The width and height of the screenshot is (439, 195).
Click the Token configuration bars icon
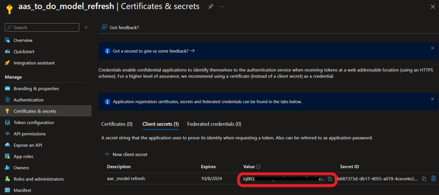[x=8, y=123]
